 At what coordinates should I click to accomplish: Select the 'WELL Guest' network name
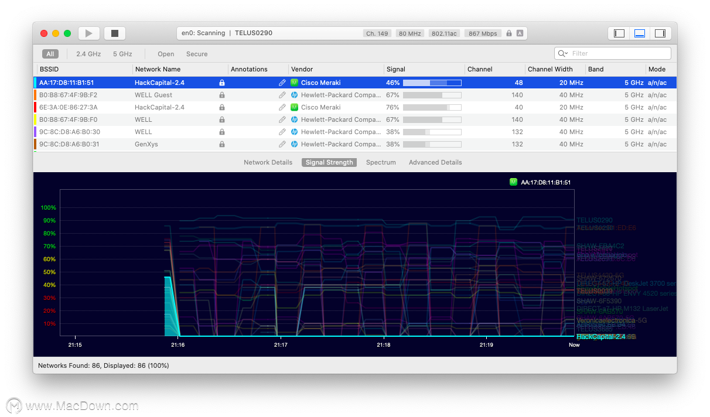(x=153, y=95)
